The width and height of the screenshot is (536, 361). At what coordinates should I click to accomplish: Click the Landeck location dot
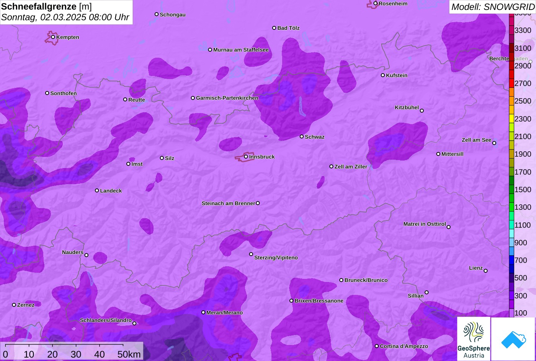[97, 191]
